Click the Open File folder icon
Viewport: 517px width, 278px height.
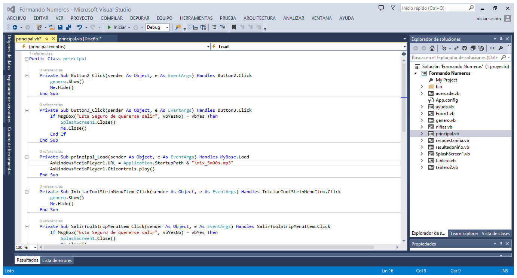[52, 27]
